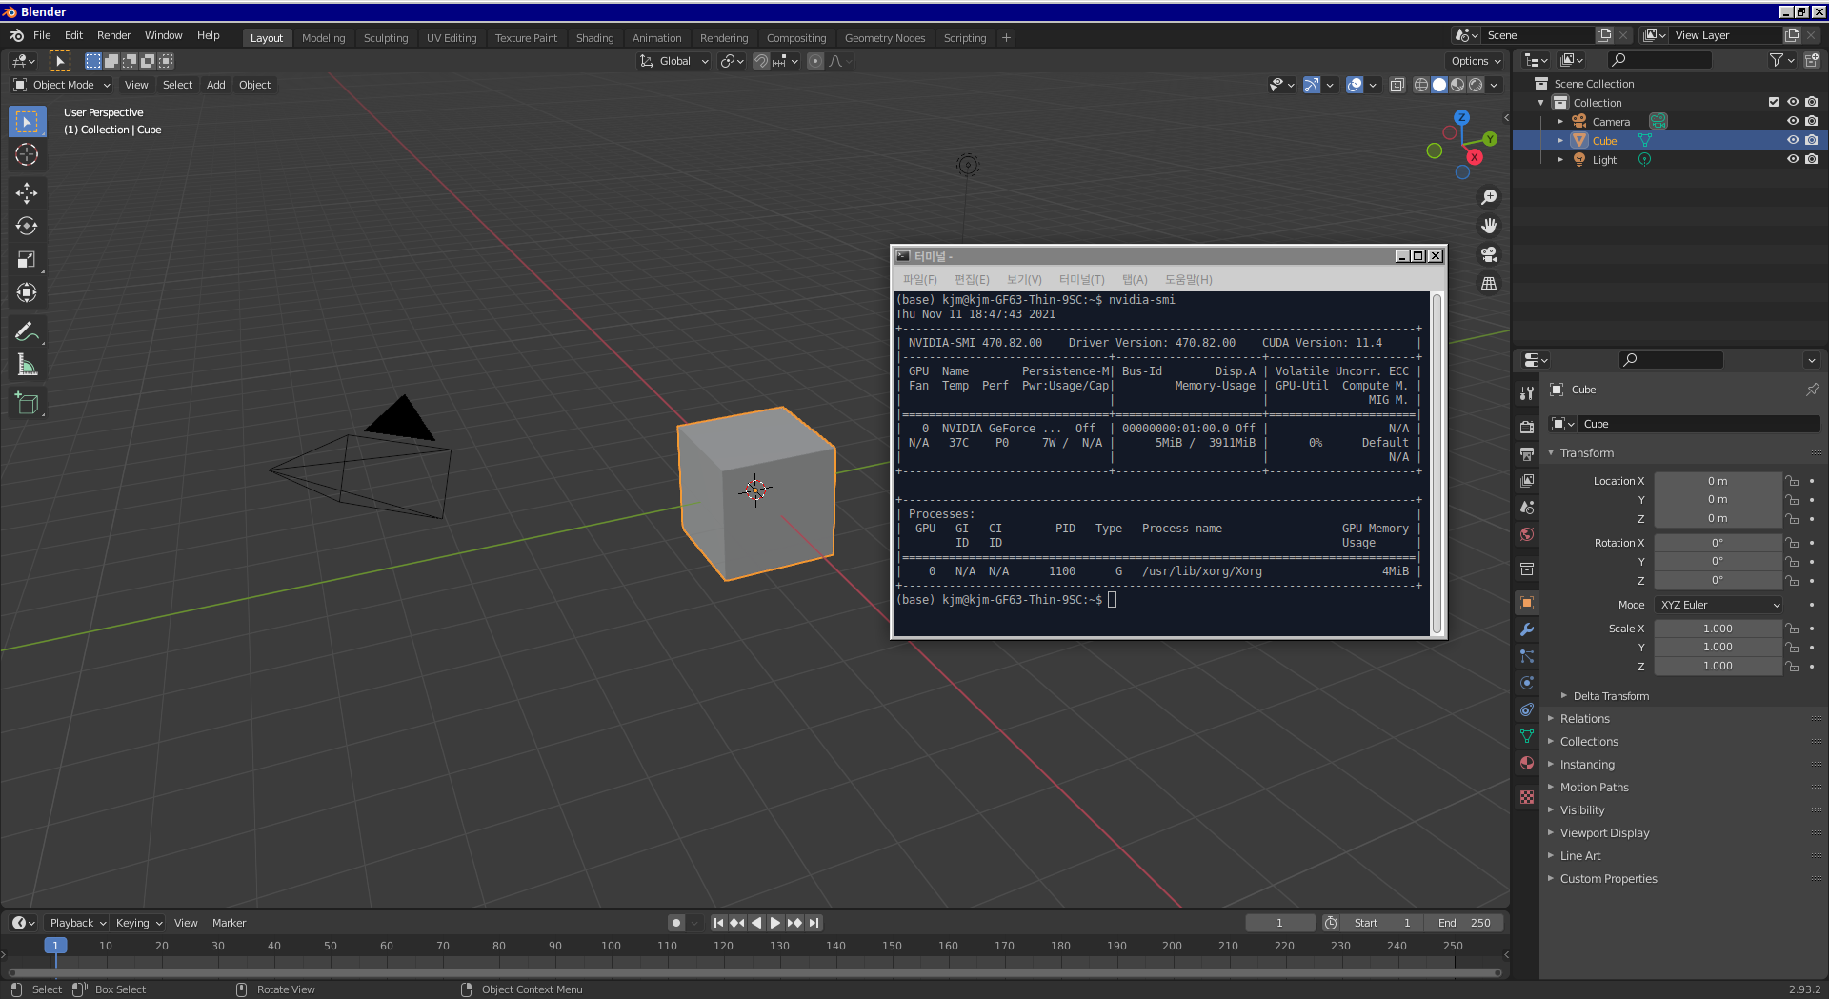
Task: Hide Light in viewport via eye icon
Action: click(1793, 159)
